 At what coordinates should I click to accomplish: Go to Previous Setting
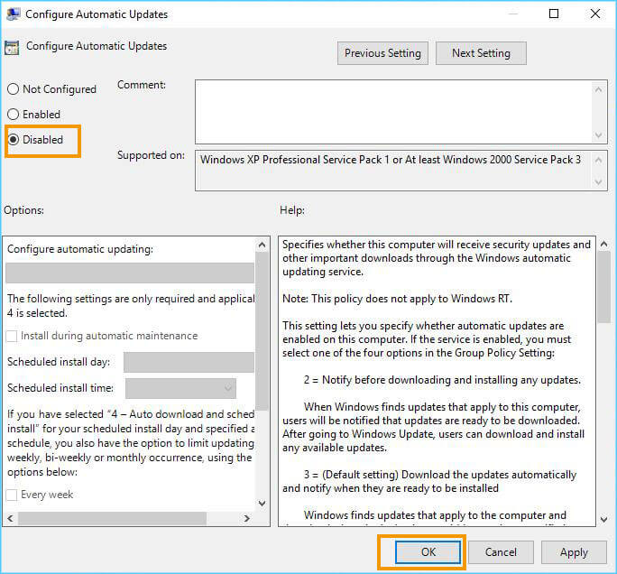point(382,53)
